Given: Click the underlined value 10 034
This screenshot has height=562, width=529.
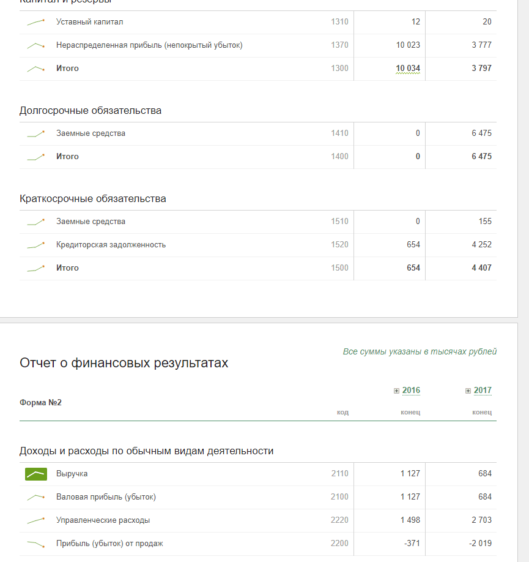Looking at the screenshot, I should point(408,69).
